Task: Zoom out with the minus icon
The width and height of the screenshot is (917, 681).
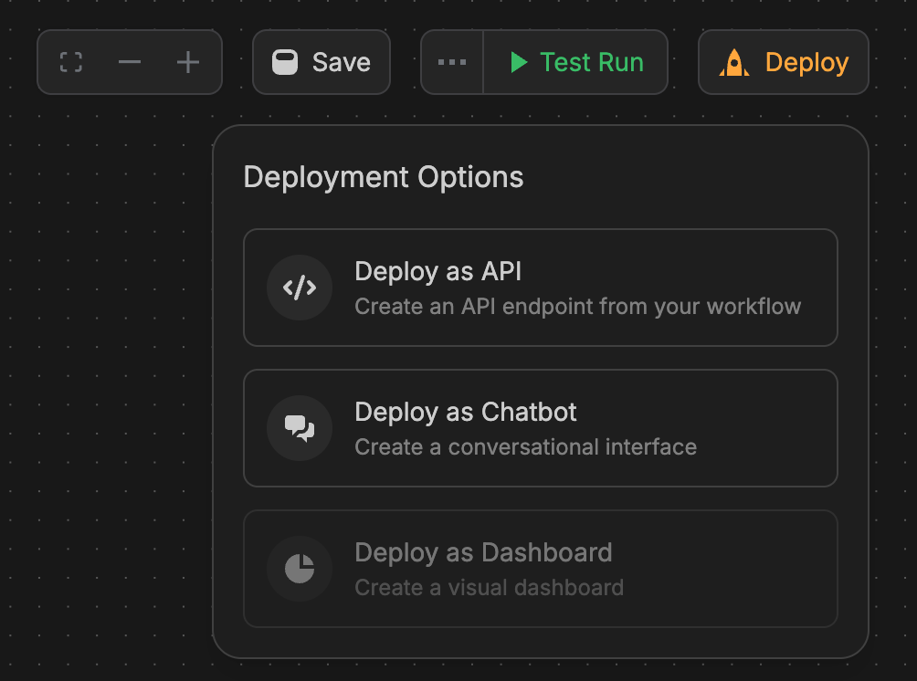Action: click(130, 62)
